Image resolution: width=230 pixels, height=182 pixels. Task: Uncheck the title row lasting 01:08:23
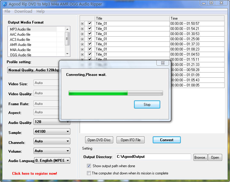[90, 49]
